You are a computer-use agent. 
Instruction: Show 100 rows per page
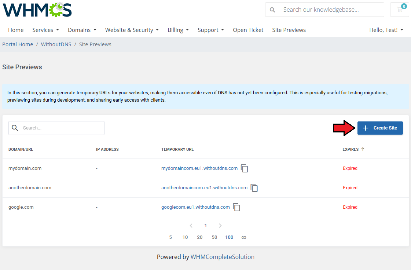point(229,237)
